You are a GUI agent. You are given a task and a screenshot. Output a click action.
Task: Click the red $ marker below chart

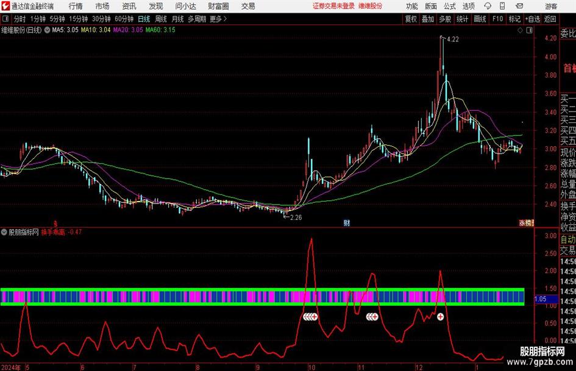55,224
